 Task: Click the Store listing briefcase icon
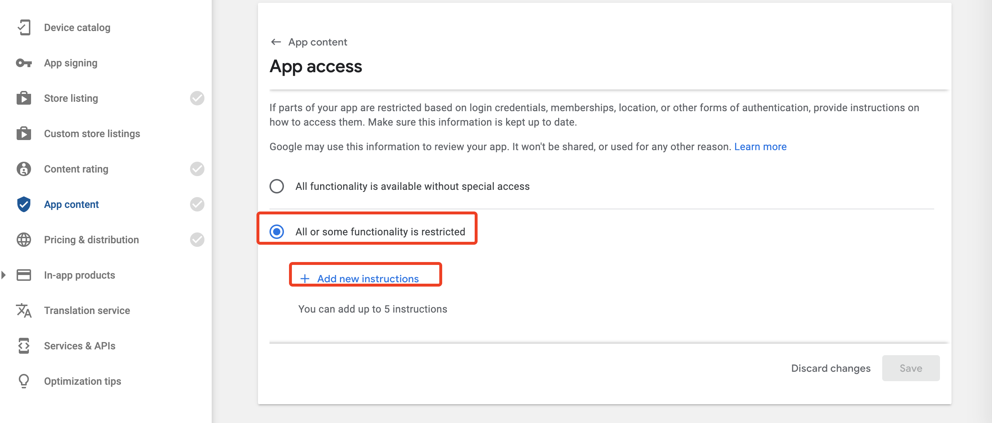point(24,98)
